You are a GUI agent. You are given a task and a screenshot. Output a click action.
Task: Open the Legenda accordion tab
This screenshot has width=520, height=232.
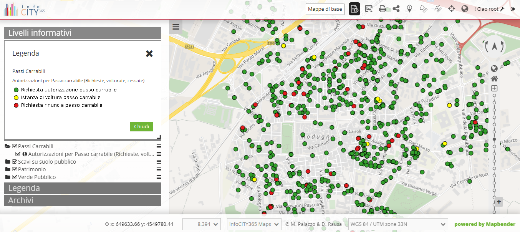83,188
